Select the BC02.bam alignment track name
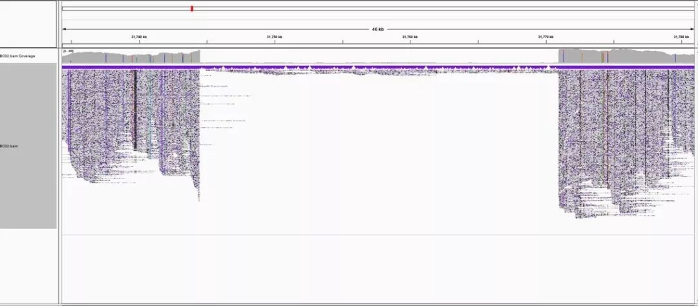Screen dimensions: 698x306 point(9,147)
